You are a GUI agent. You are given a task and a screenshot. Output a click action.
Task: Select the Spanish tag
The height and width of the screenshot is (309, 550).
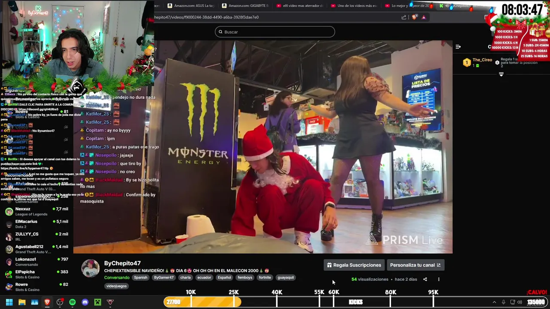[141, 278]
